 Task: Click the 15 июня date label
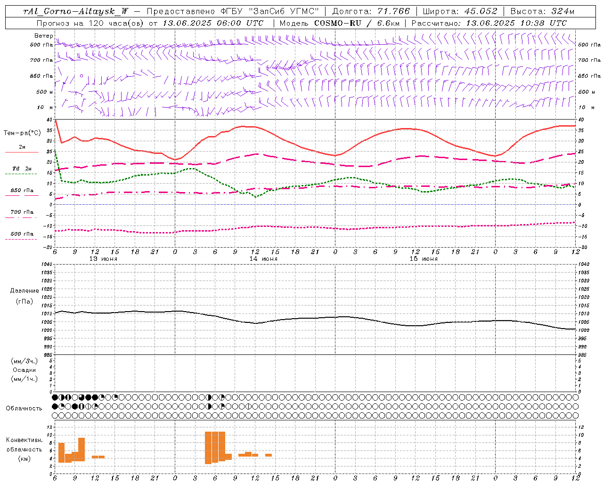[x=424, y=259]
